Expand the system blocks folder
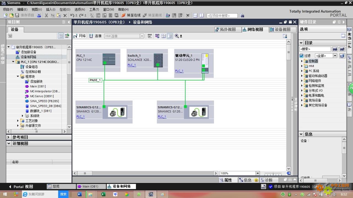This screenshot has width=353, height=198. point(23,116)
